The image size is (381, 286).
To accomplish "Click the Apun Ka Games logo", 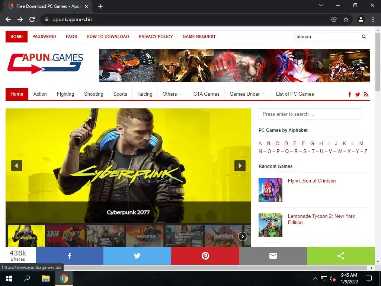I will 45,63.
